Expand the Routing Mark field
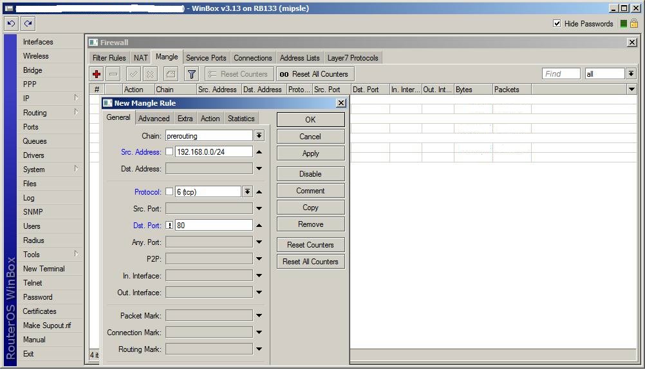This screenshot has height=370, width=645. [x=259, y=349]
